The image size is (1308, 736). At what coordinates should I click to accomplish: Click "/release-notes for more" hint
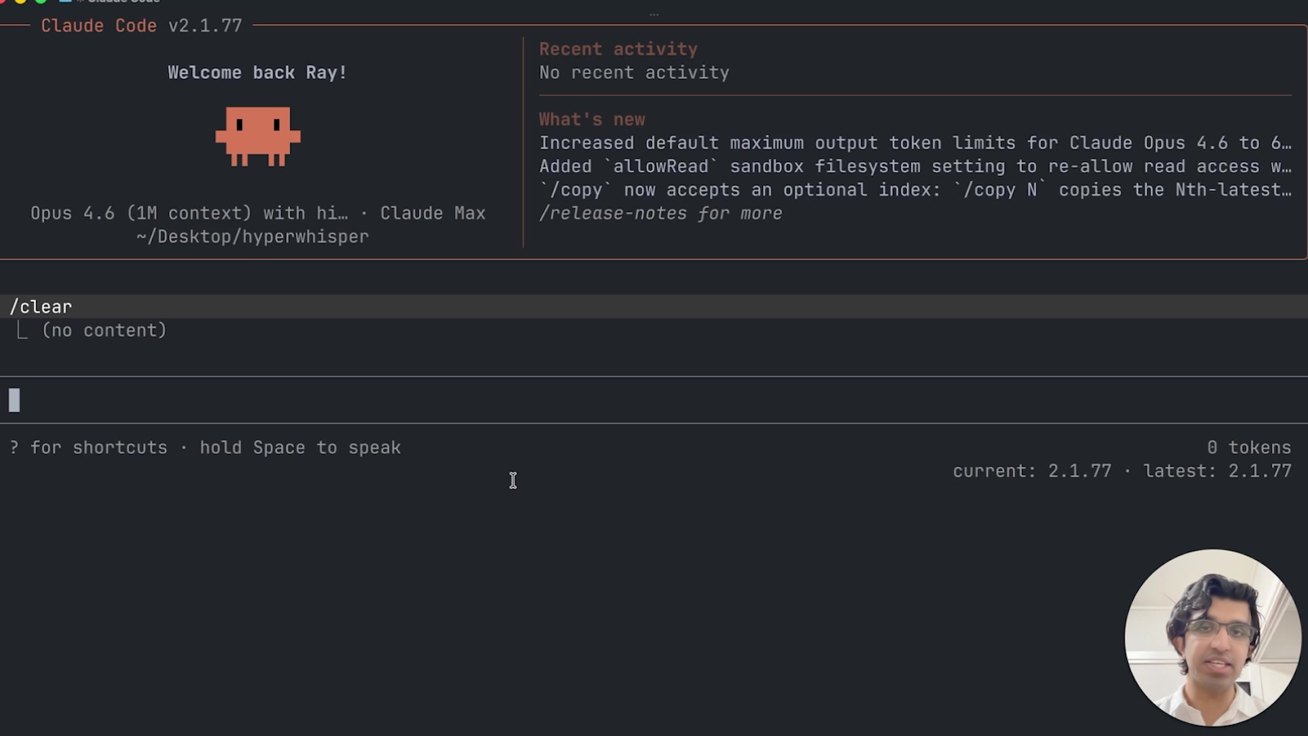(x=660, y=213)
